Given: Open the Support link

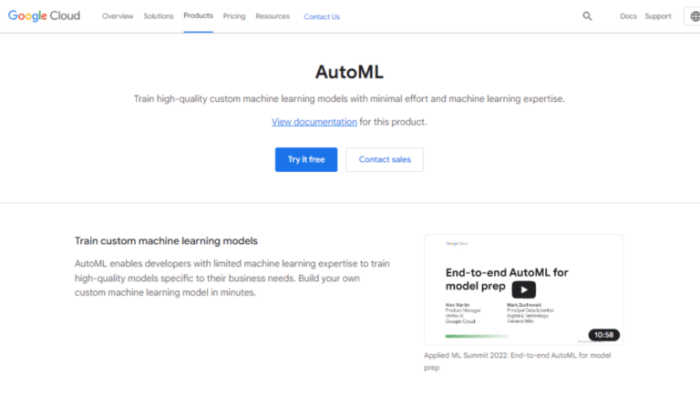Looking at the screenshot, I should pos(657,16).
